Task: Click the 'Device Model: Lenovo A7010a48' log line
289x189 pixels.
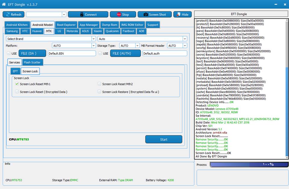Action: [217, 109]
